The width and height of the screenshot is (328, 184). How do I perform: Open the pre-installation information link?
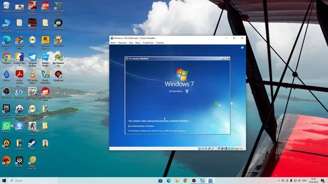point(158,121)
